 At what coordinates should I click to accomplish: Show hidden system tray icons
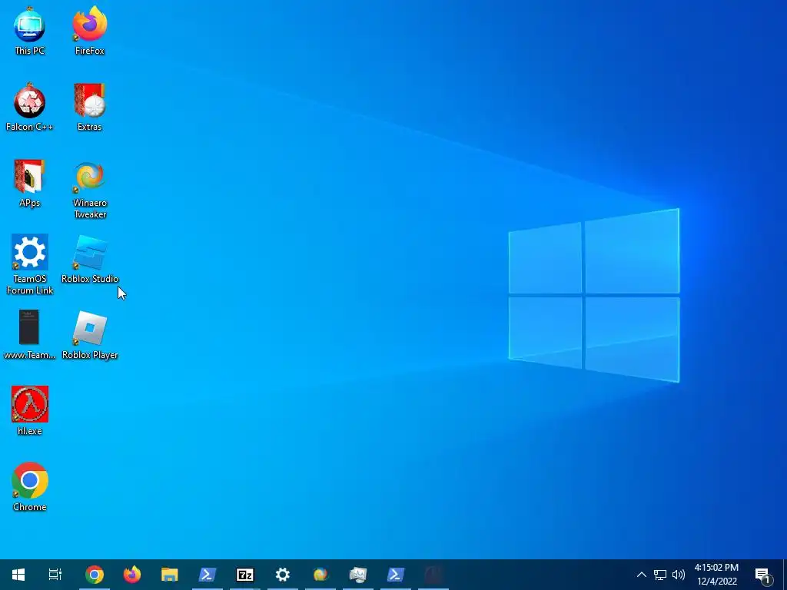pyautogui.click(x=642, y=575)
